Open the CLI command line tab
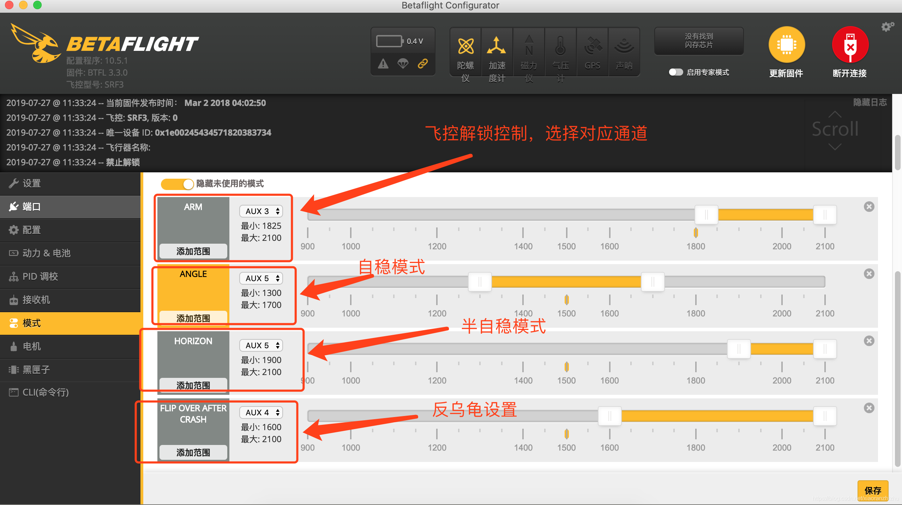This screenshot has width=902, height=505. tap(70, 392)
